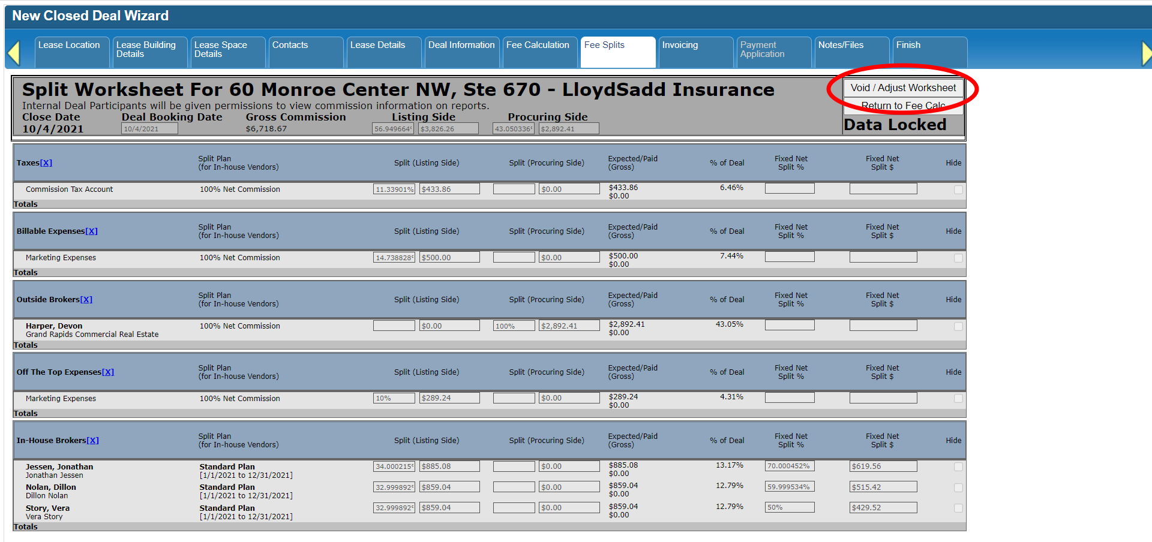This screenshot has width=1152, height=542.
Task: Click the Deal Booking Date field
Action: click(149, 129)
